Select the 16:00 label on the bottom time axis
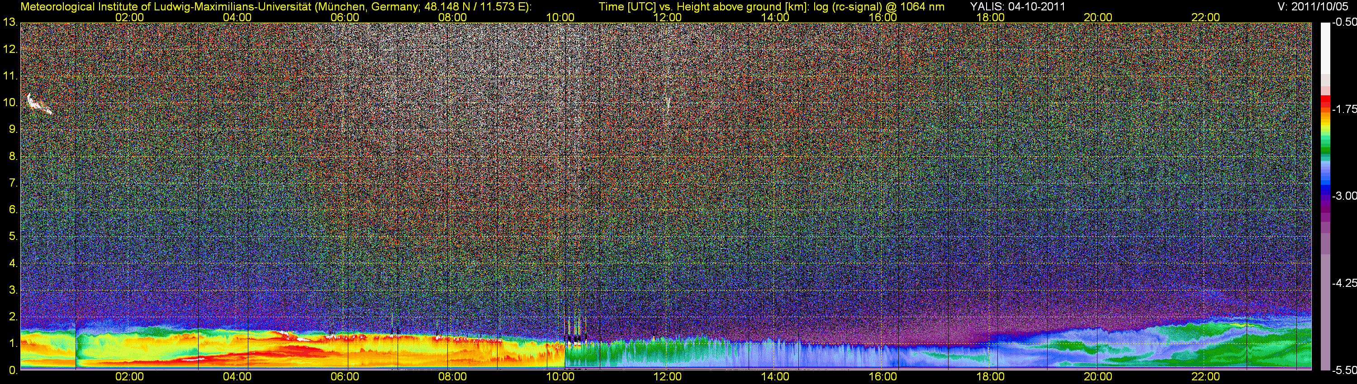Screen dimensions: 1357x384 [x=883, y=377]
